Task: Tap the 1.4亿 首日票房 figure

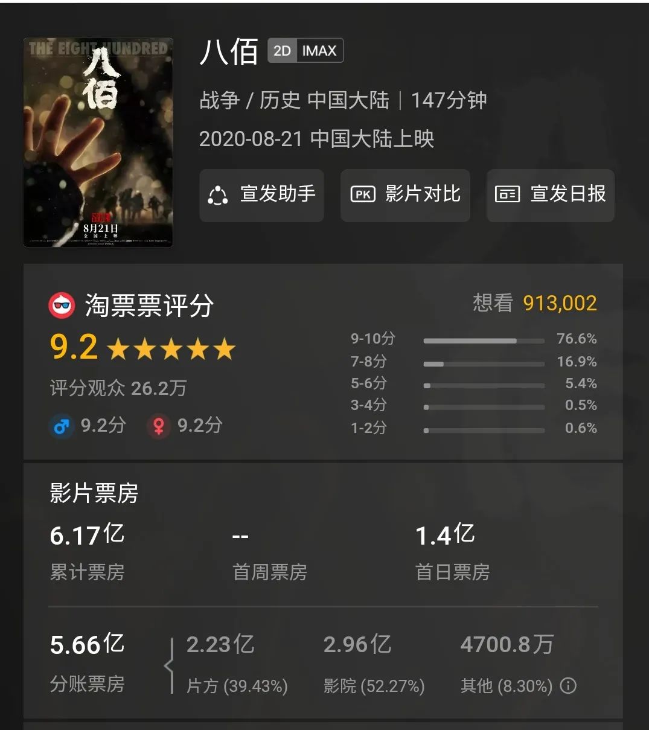Action: pos(445,534)
